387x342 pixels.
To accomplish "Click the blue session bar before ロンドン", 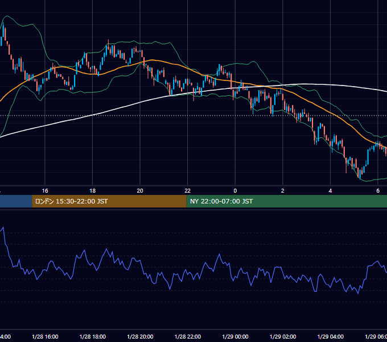I will (x=16, y=201).
